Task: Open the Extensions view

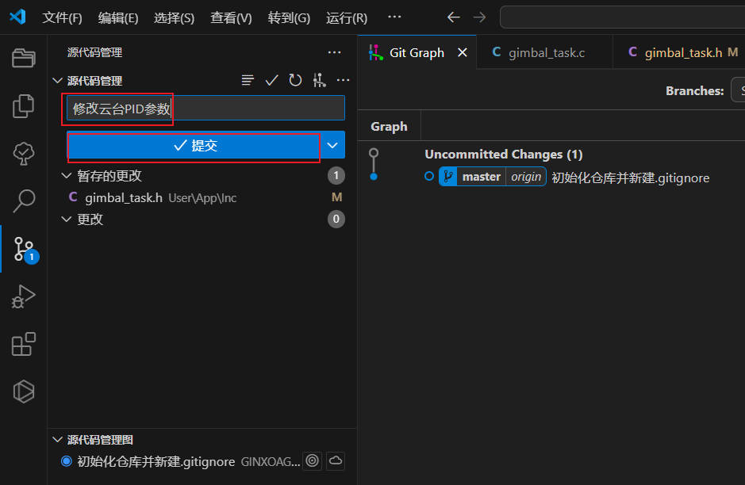Action: pos(24,344)
